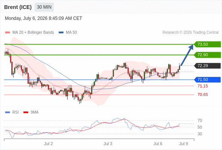Click the 9MA red legend swatch
The width and height of the screenshot is (222, 150).
click(26, 112)
